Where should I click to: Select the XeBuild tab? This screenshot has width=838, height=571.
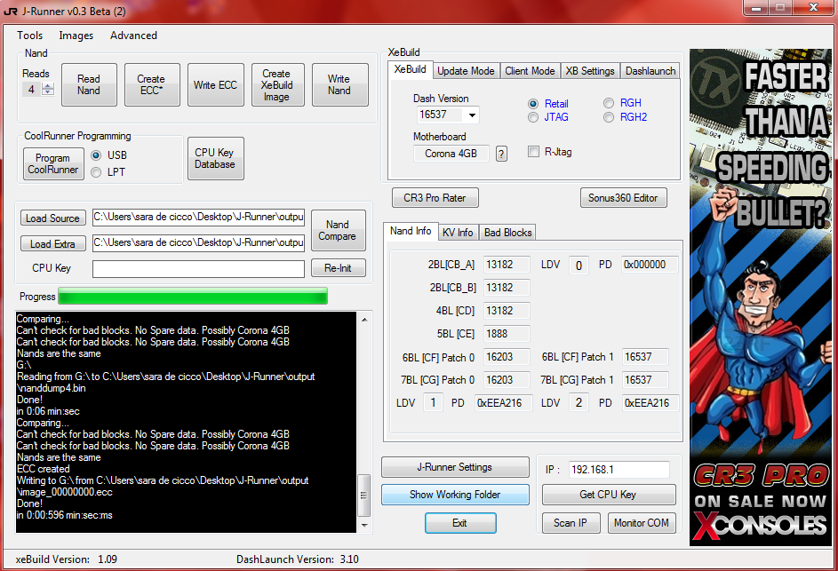pyautogui.click(x=410, y=69)
